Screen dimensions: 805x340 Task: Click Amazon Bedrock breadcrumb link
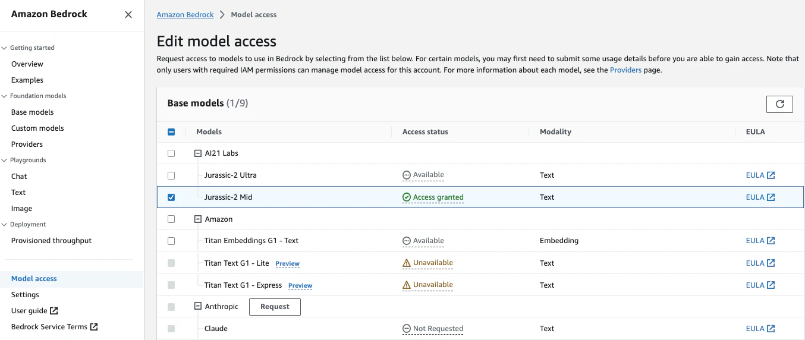coord(185,15)
